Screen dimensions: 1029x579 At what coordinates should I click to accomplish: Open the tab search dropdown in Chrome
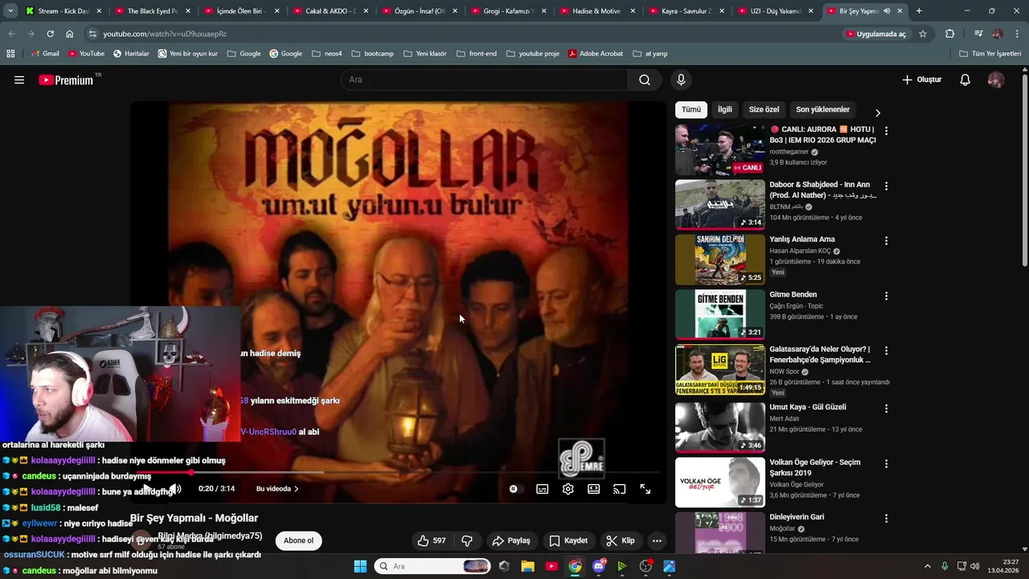[x=10, y=11]
